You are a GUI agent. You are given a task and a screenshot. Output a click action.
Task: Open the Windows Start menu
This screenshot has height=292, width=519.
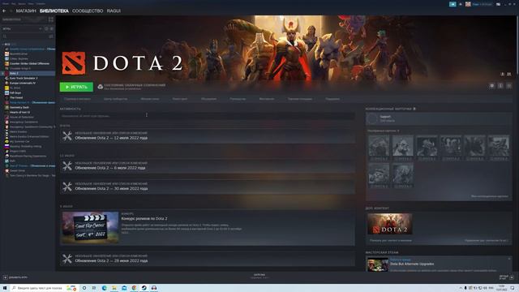[x=5, y=288]
